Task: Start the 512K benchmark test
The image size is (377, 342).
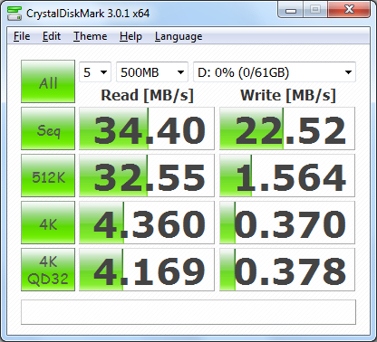Action: pyautogui.click(x=48, y=176)
